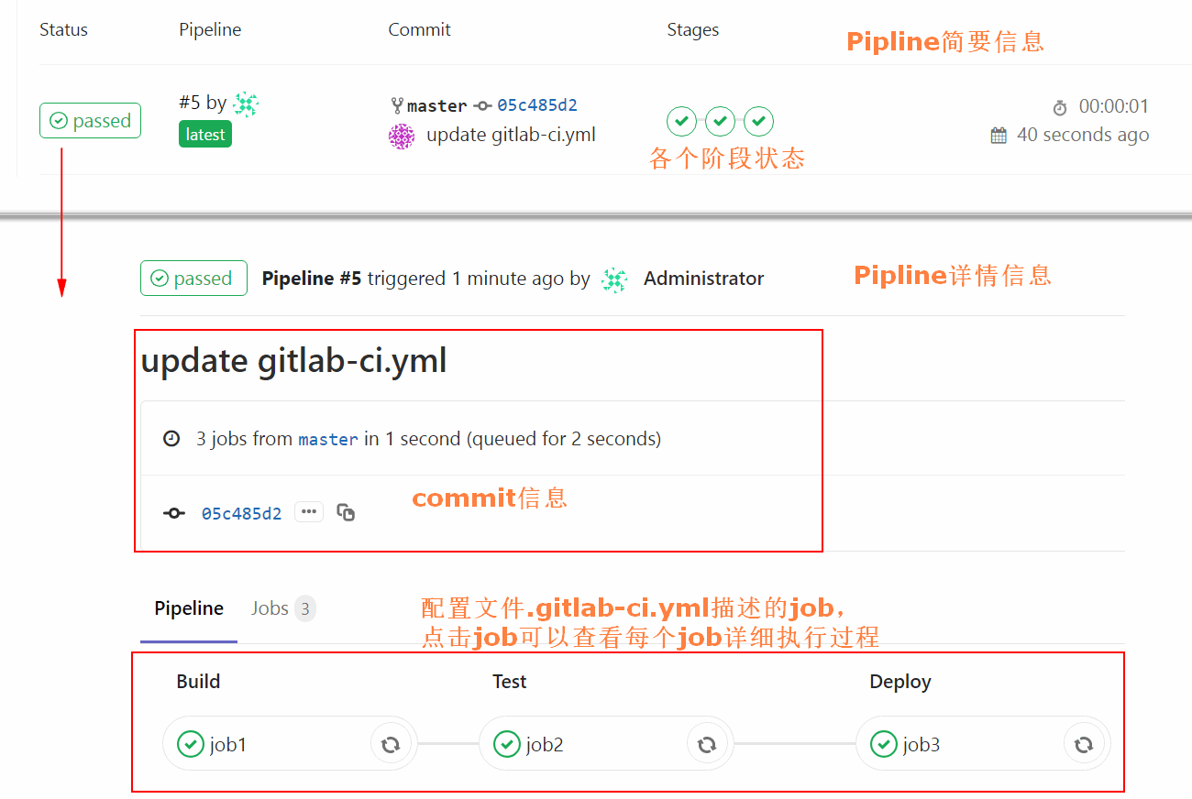Screen dimensions: 1192x799
Task: Click the Pipeline column header
Action: 210,29
